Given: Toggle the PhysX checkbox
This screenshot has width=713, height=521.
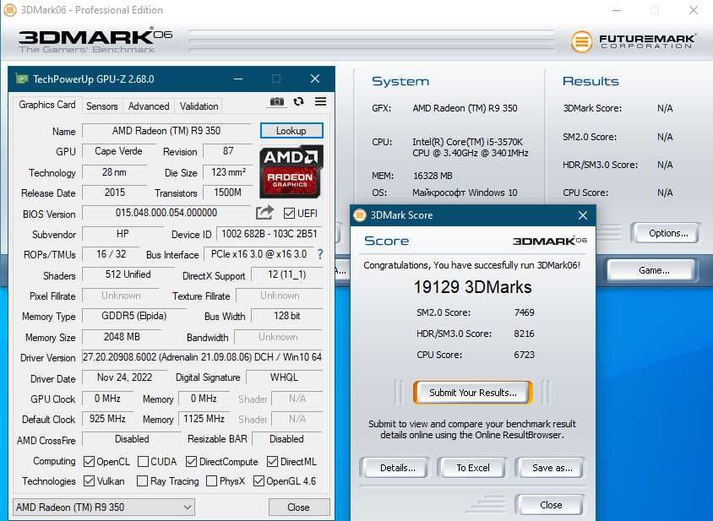Looking at the screenshot, I should (x=211, y=480).
